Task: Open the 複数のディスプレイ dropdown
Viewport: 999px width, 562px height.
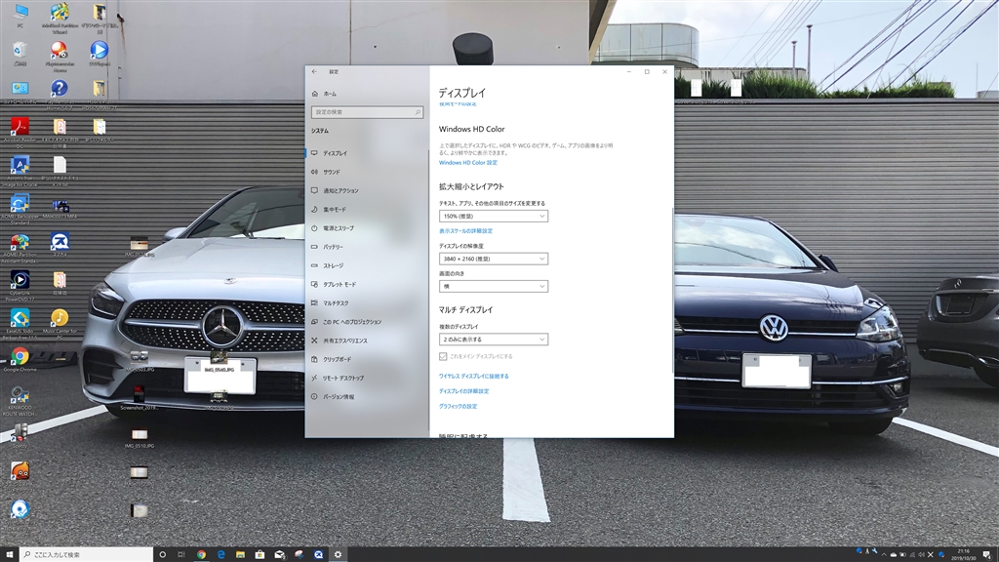Action: (493, 340)
